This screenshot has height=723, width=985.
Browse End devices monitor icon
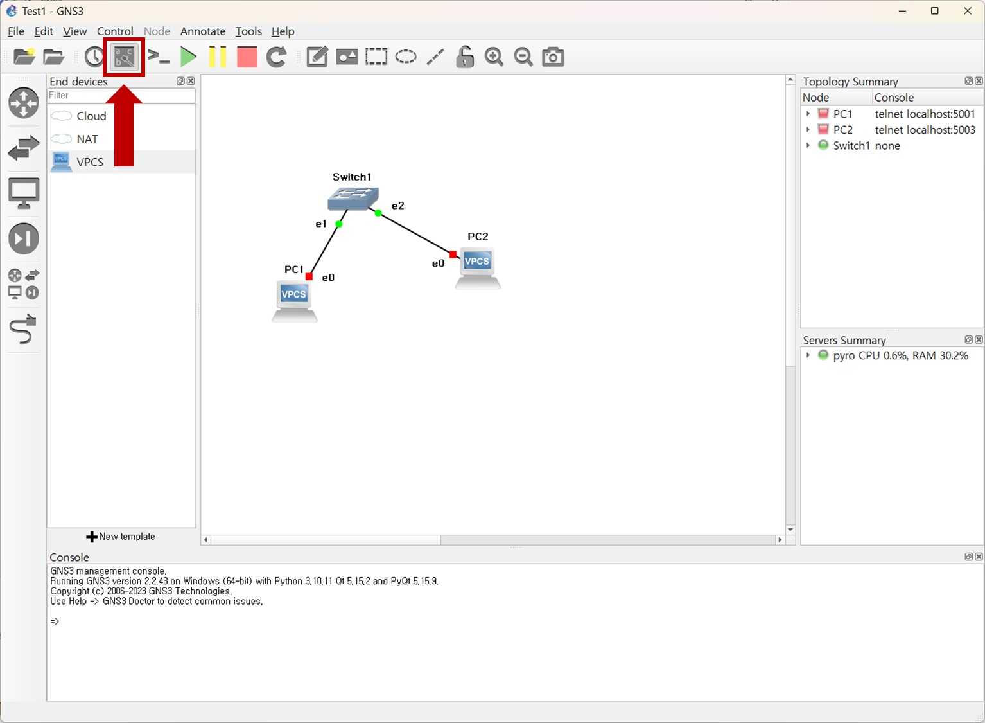point(24,193)
